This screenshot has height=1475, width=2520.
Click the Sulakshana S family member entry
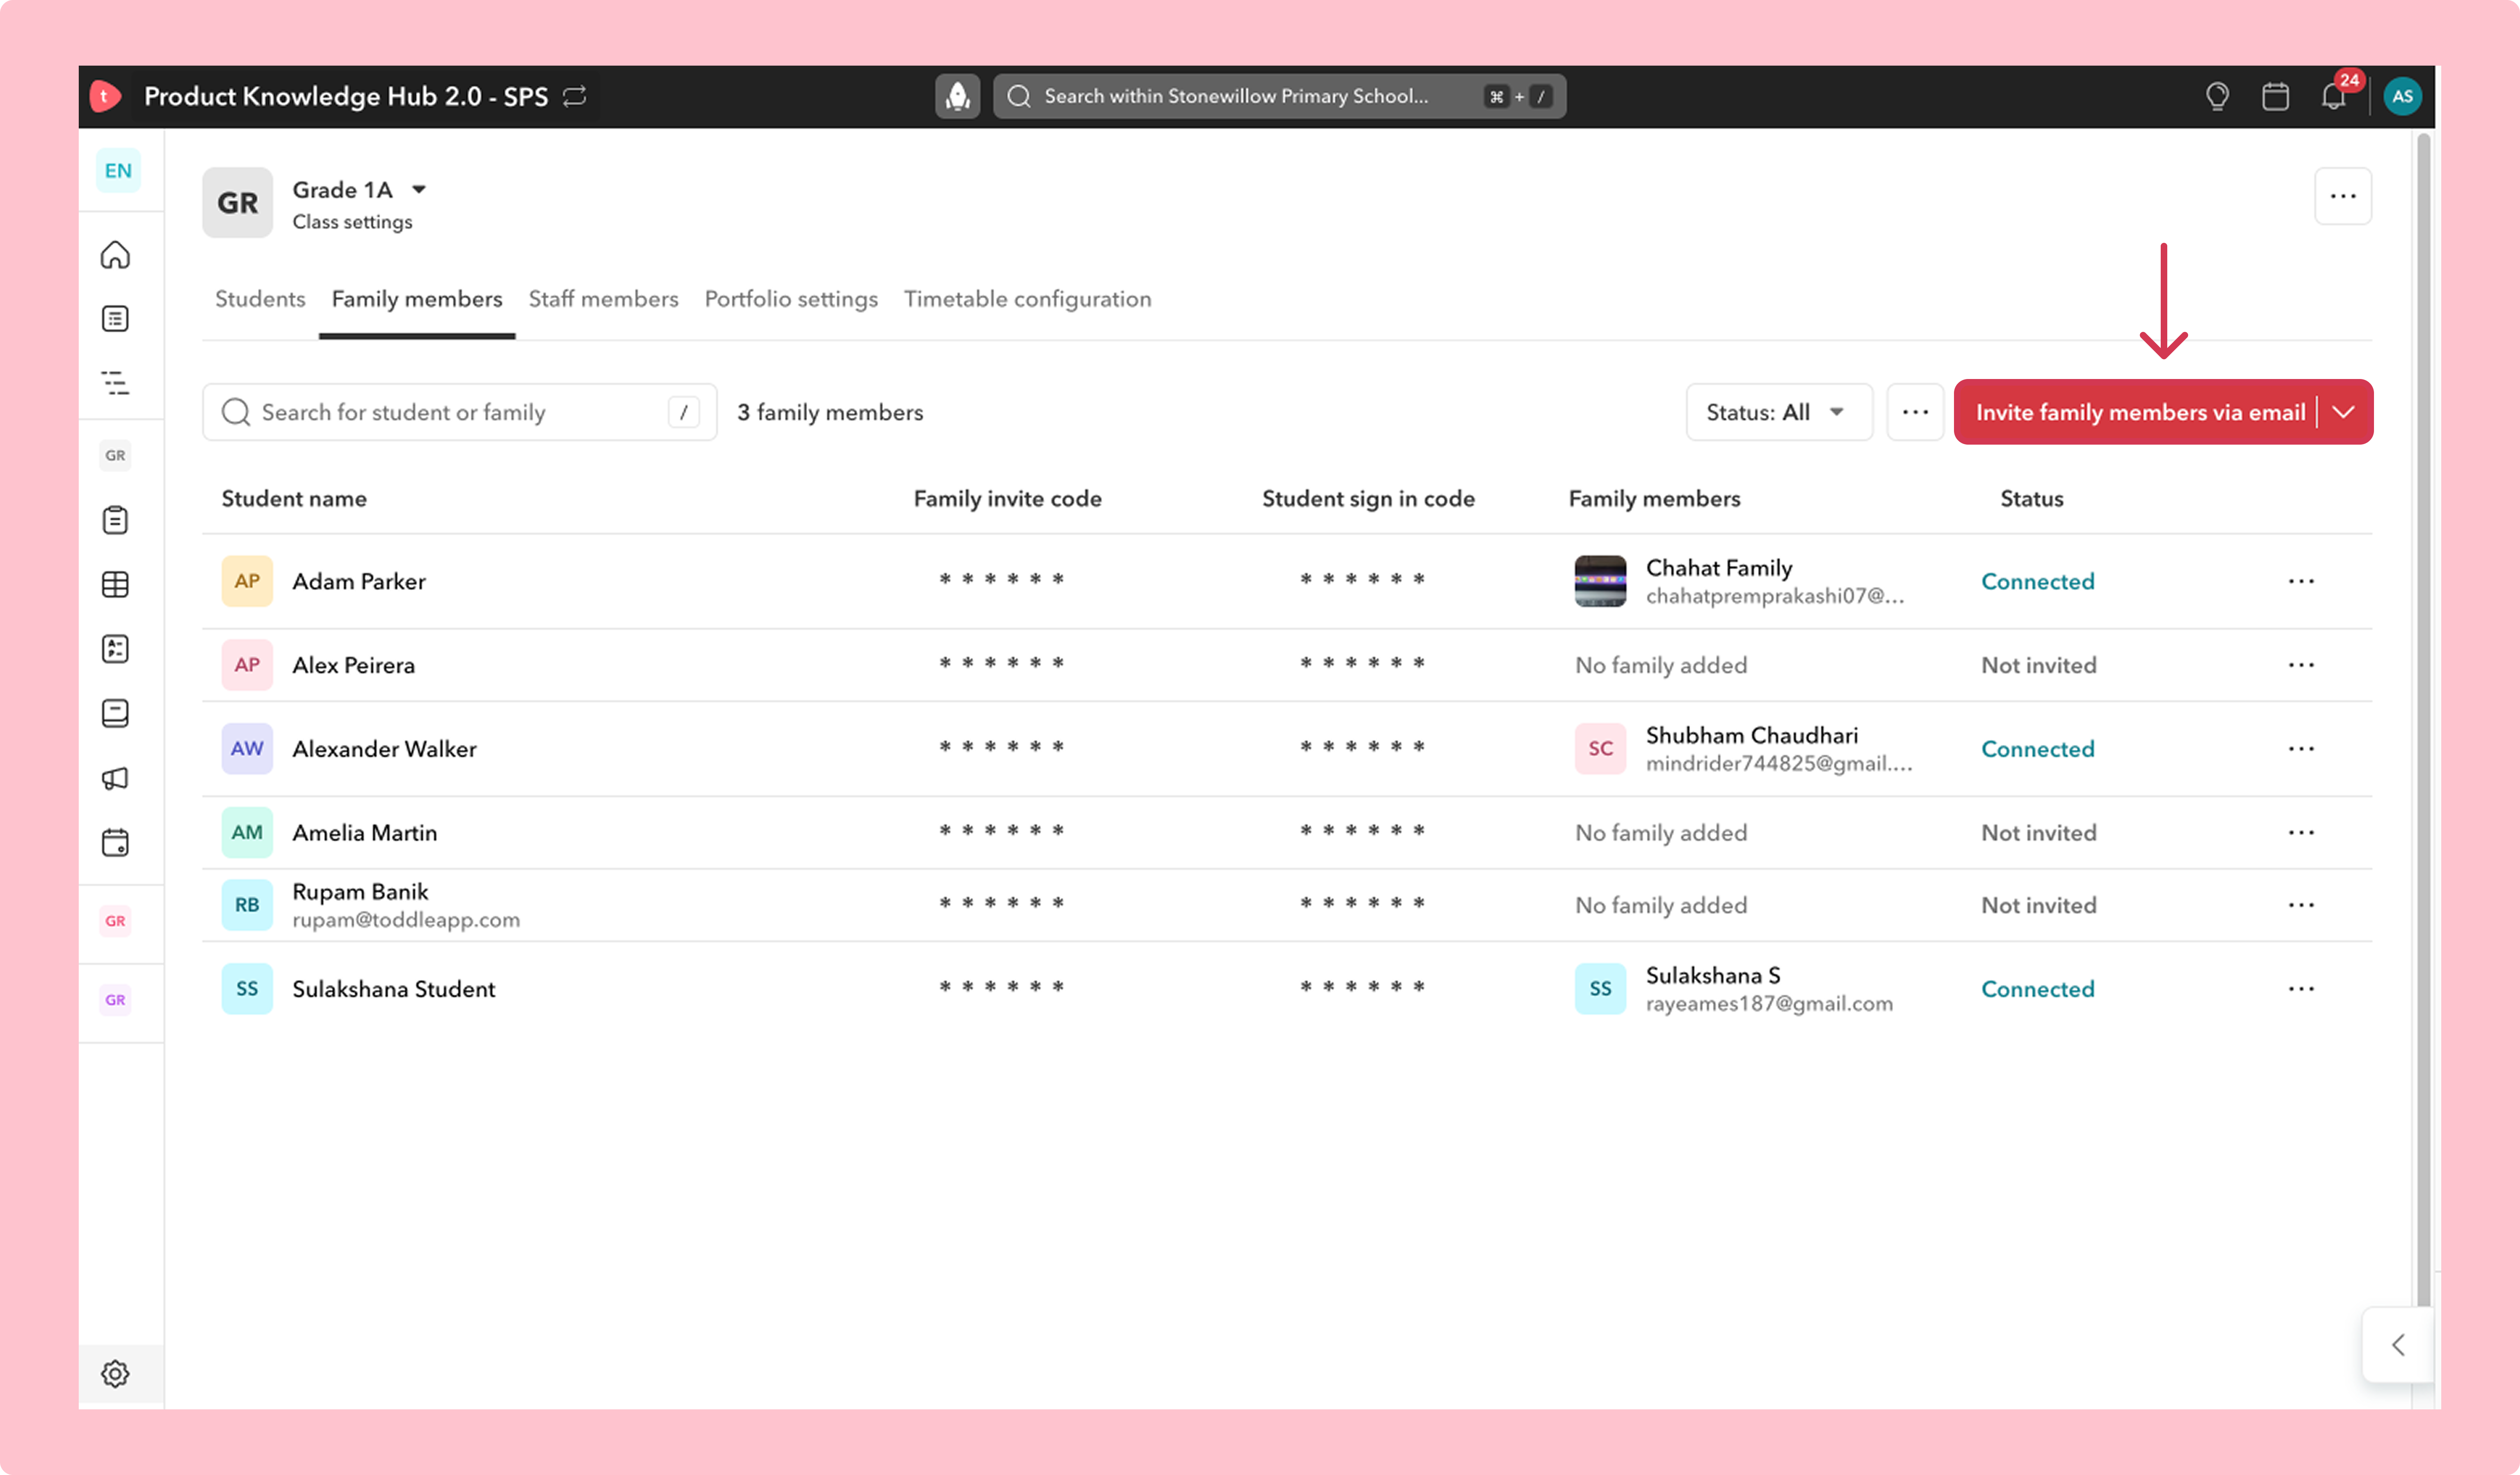pyautogui.click(x=1734, y=989)
